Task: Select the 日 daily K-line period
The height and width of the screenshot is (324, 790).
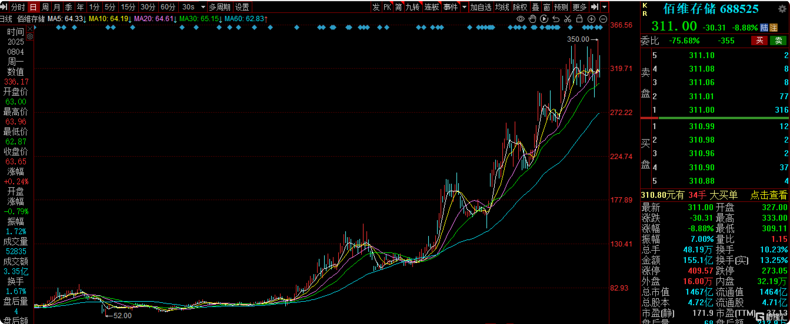Action: click(33, 7)
